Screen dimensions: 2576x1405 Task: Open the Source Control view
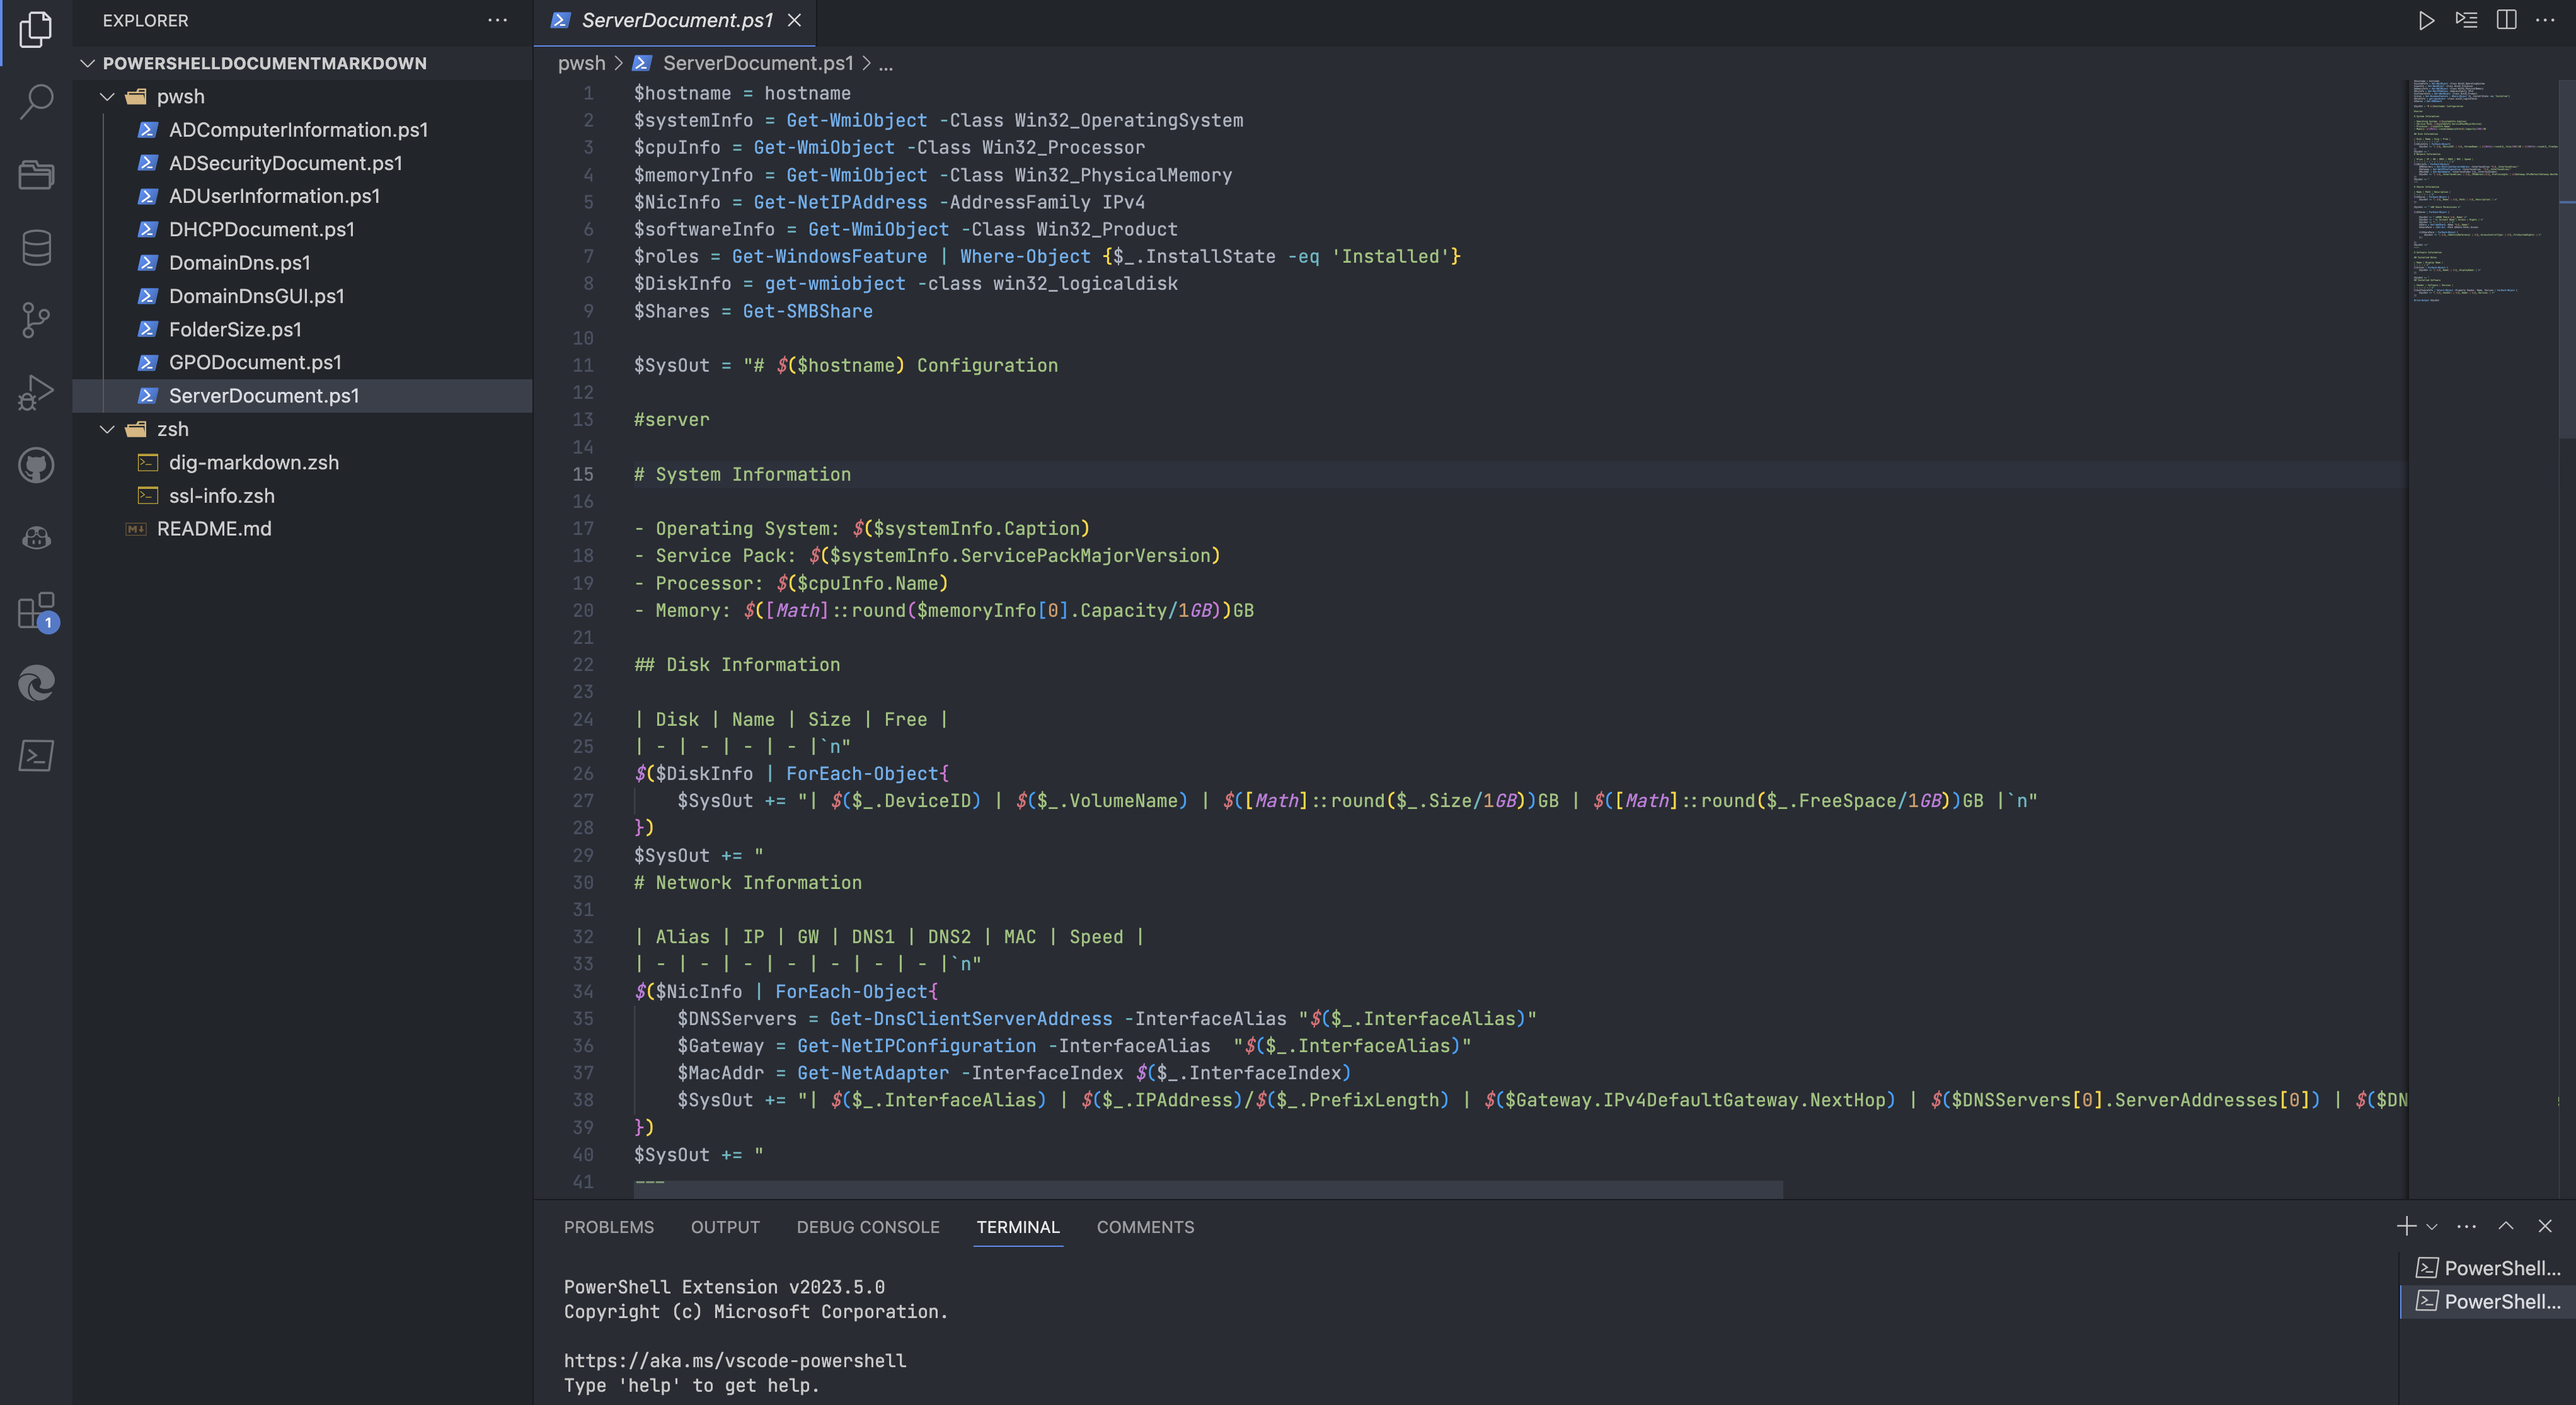coord(36,320)
